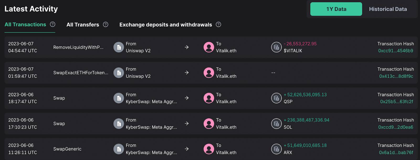Open Exchange deposits and withdrawals tab

[x=166, y=25]
